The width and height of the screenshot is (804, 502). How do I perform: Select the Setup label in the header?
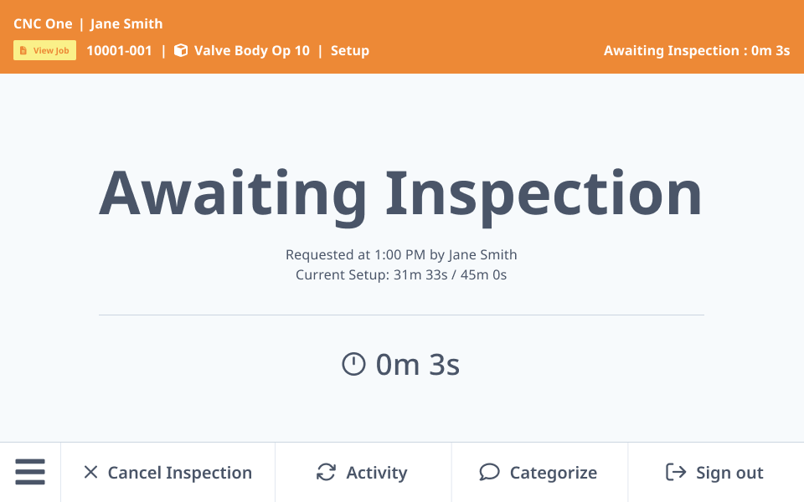tap(352, 50)
